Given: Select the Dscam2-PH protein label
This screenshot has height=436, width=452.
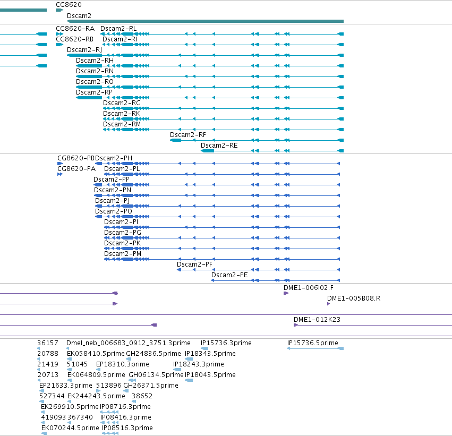Looking at the screenshot, I should [x=114, y=158].
